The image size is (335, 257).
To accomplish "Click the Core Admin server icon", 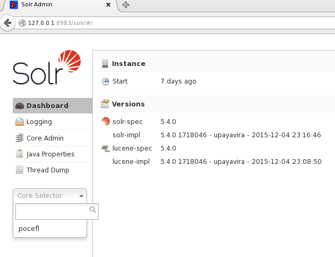I will pos(20,138).
